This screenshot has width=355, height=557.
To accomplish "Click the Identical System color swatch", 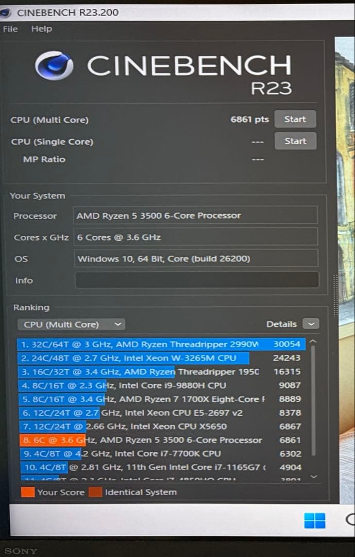I will click(x=95, y=492).
